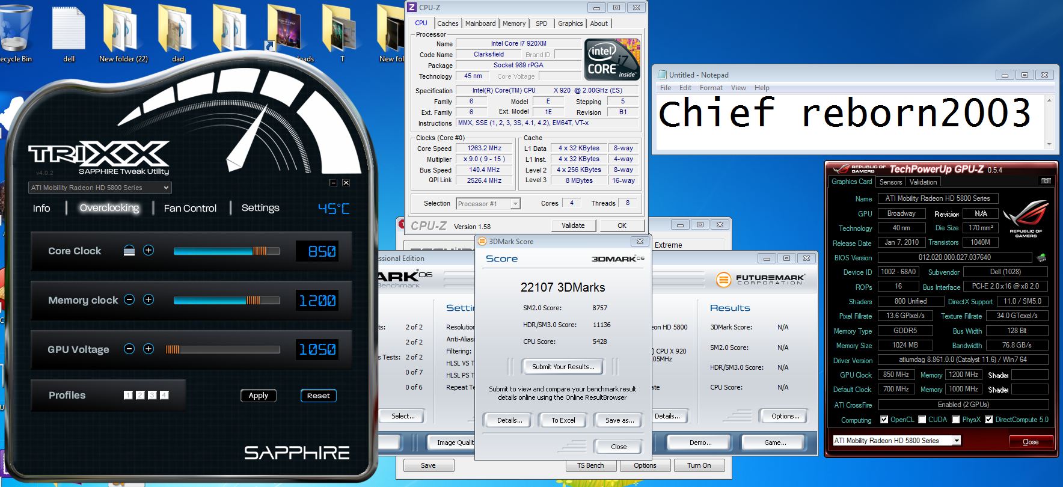Open the Memory tab in CPU-Z
1063x487 pixels.
tap(514, 23)
